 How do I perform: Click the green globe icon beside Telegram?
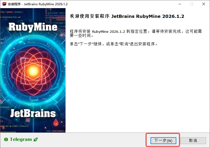(6, 140)
